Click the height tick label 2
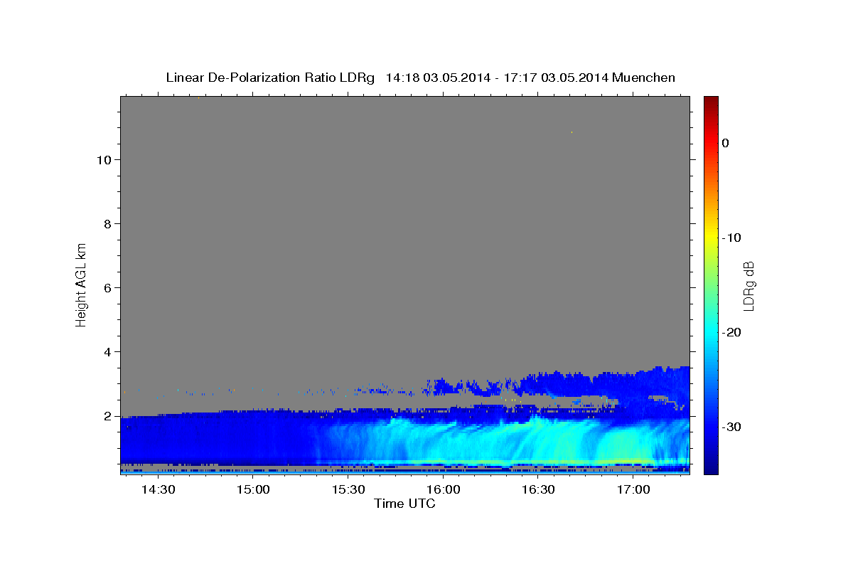This screenshot has width=853, height=569. (108, 416)
